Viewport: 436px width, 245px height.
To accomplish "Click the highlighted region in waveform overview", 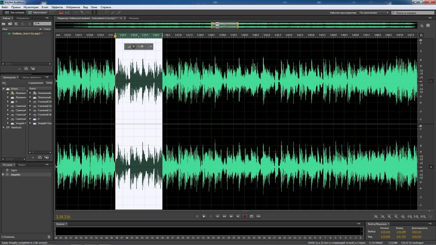I will click(x=225, y=25).
